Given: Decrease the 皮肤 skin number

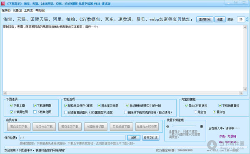Looking at the screenshot, I should (247, 21).
